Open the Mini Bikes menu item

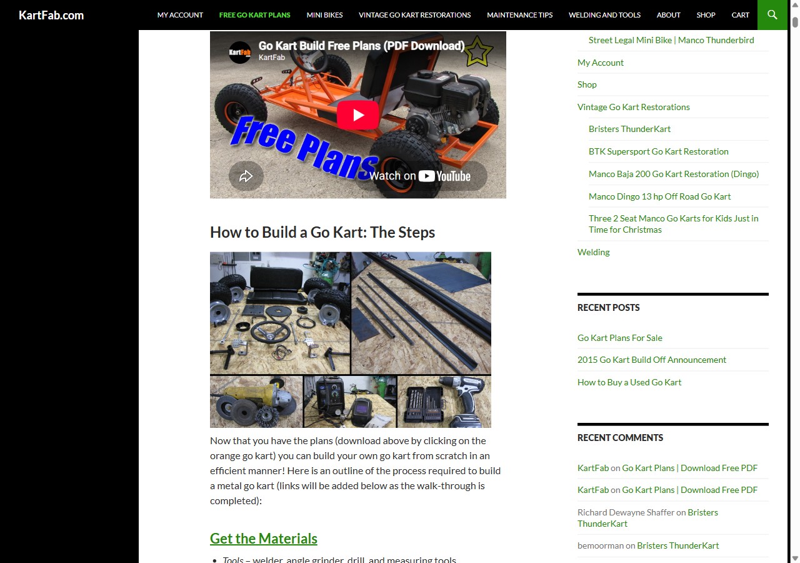click(324, 15)
